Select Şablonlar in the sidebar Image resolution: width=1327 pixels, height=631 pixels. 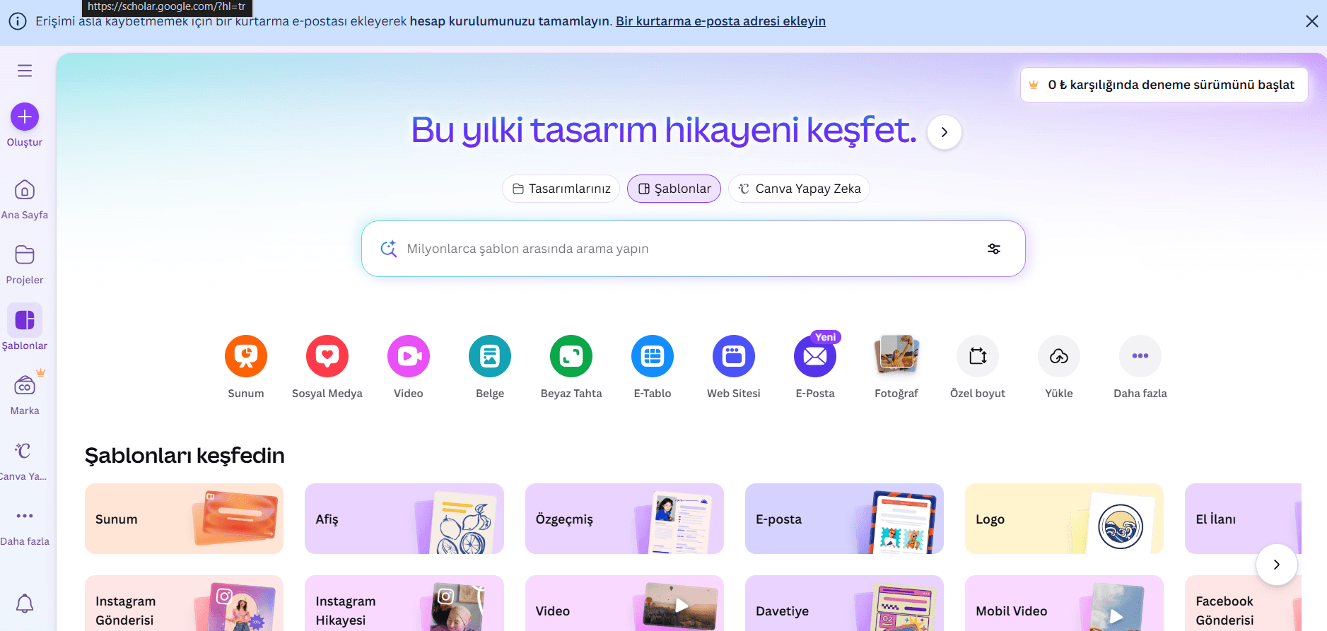[25, 329]
